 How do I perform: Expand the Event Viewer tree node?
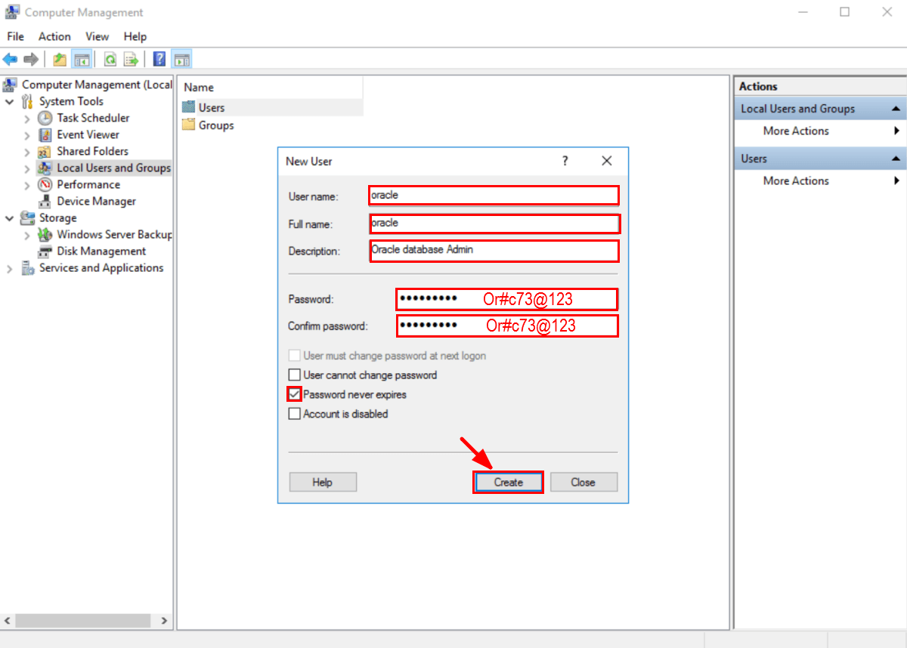(29, 134)
